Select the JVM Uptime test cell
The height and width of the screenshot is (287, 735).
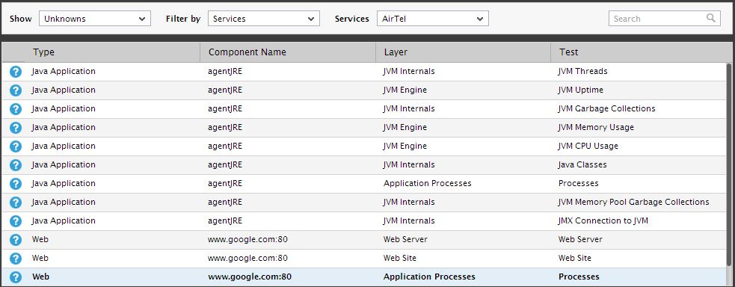click(x=581, y=90)
